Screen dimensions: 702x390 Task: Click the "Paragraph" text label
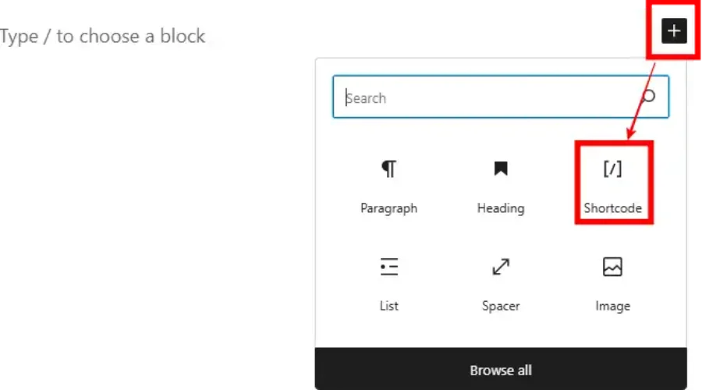pyautogui.click(x=388, y=208)
